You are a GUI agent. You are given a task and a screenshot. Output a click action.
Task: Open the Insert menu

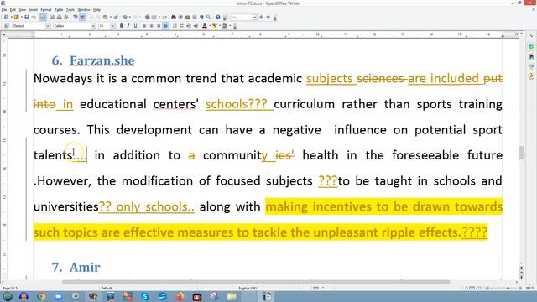point(34,9)
